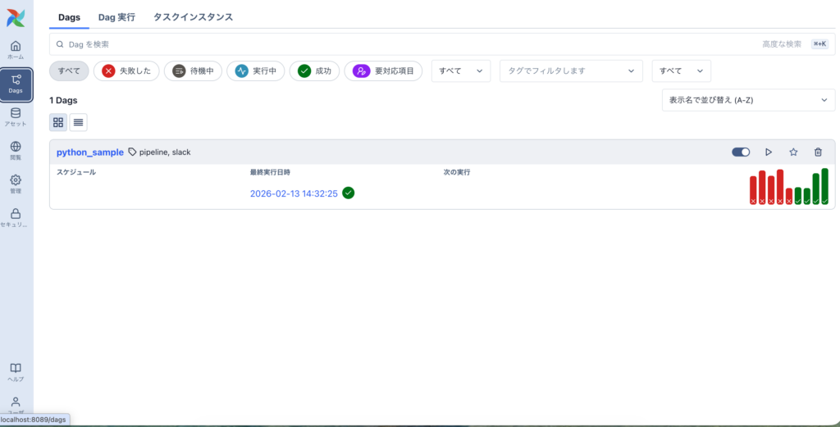
Task: Open the すべて dropdown beside 要対応項目
Action: click(461, 71)
